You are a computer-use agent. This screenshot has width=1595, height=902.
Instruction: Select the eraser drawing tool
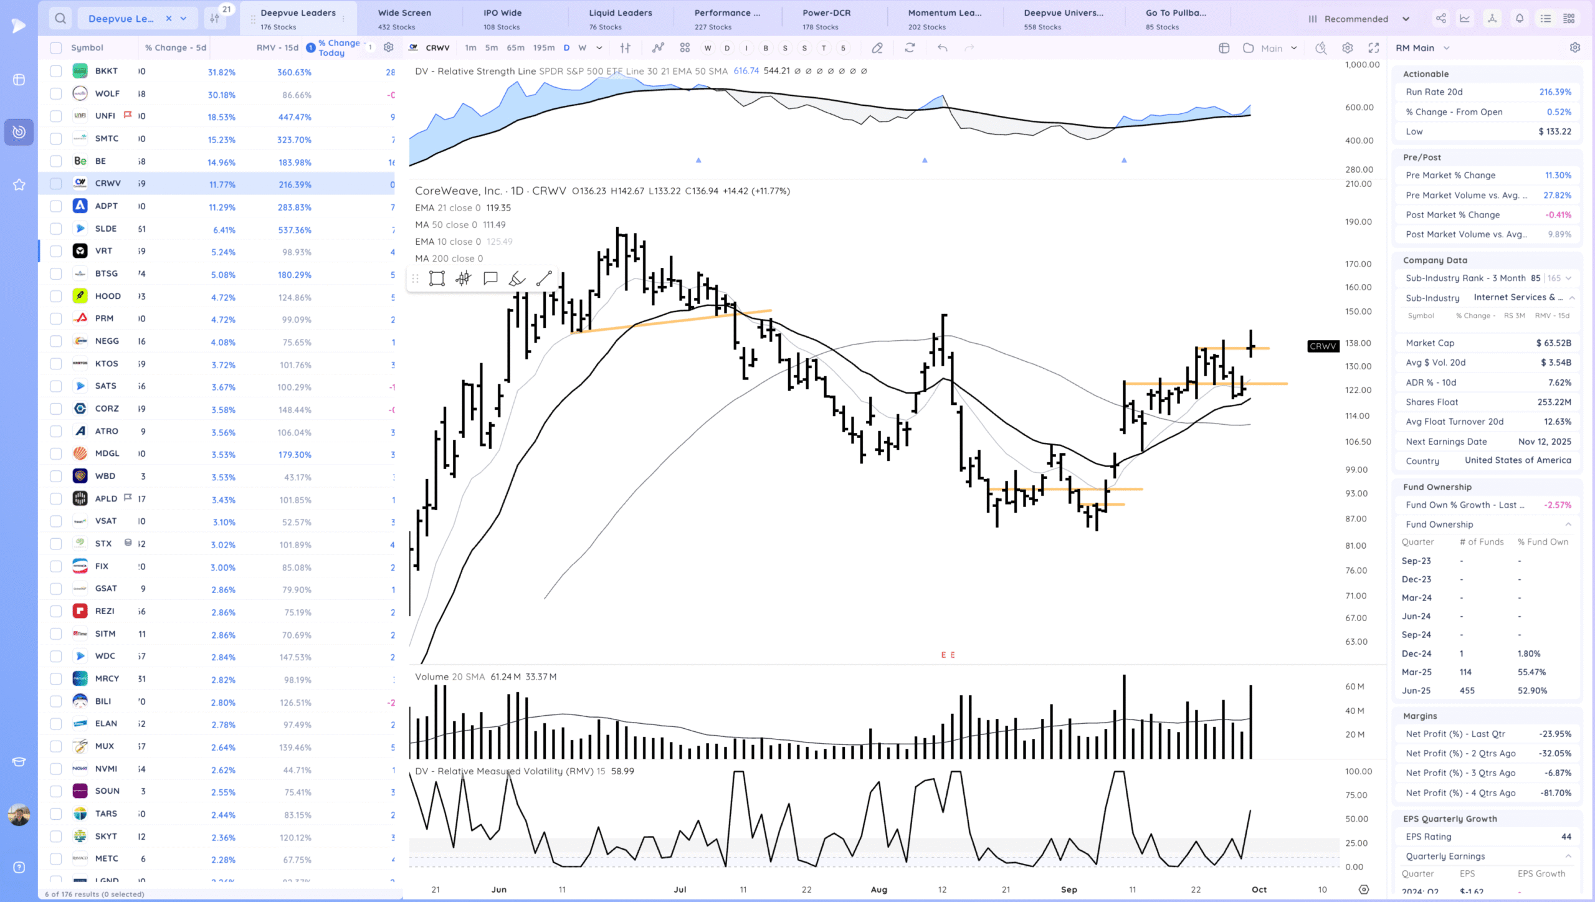[x=877, y=48]
